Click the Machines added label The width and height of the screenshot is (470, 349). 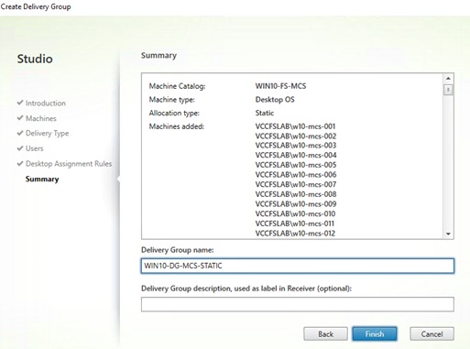coord(177,126)
